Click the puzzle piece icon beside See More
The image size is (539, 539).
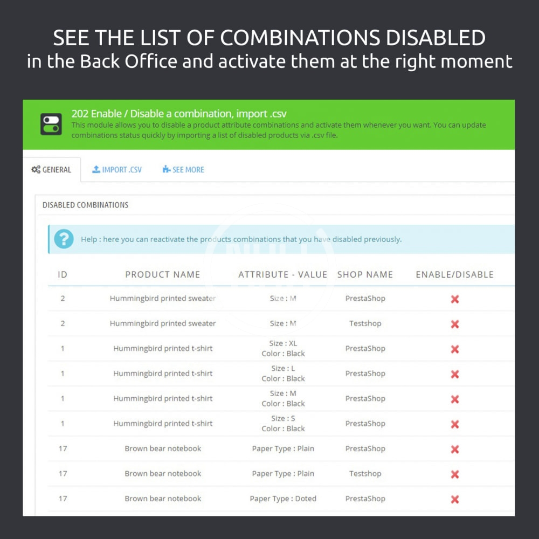click(166, 169)
